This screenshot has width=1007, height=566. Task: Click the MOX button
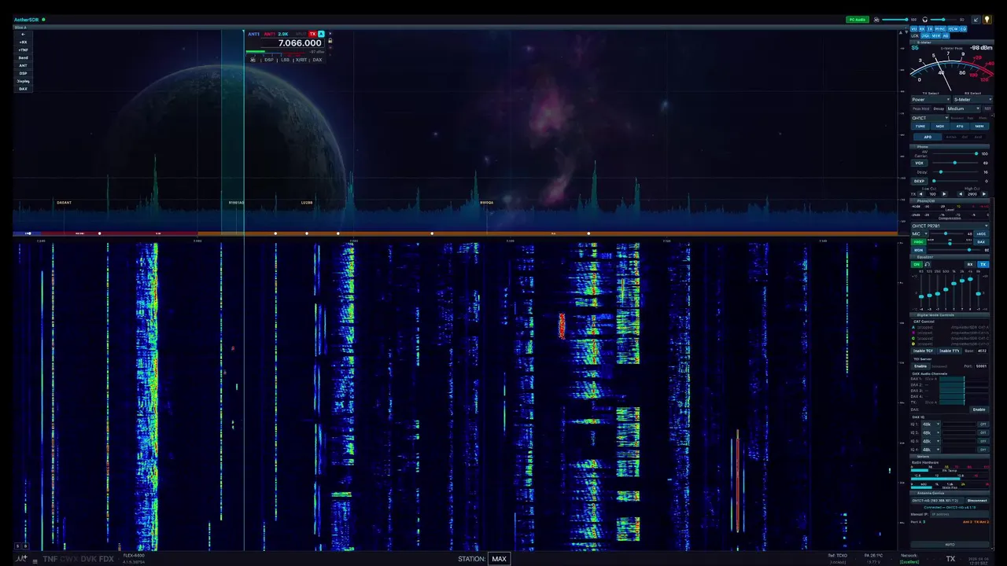point(940,126)
